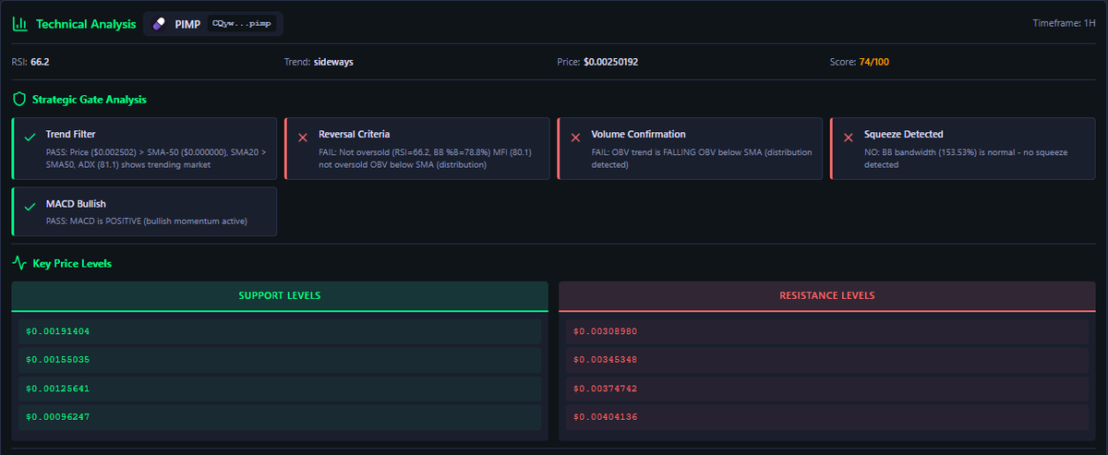
Task: Click the PIMP token name
Action: tap(187, 24)
